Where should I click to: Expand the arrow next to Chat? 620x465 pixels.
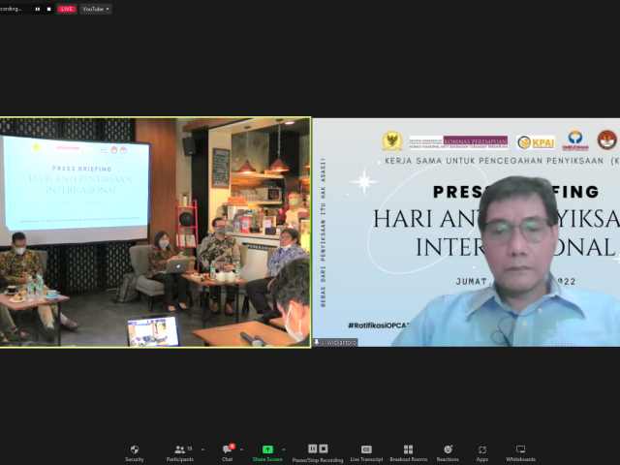(241, 449)
